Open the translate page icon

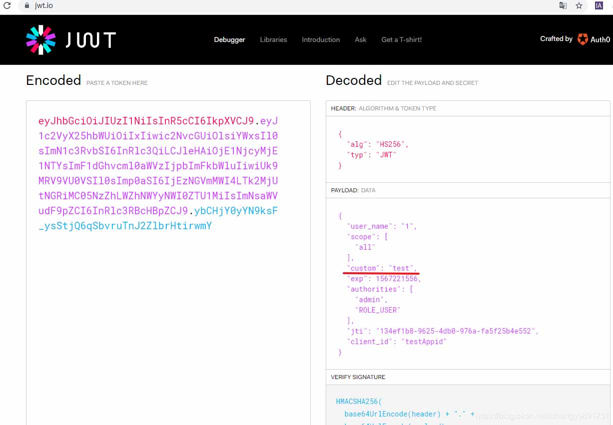563,6
